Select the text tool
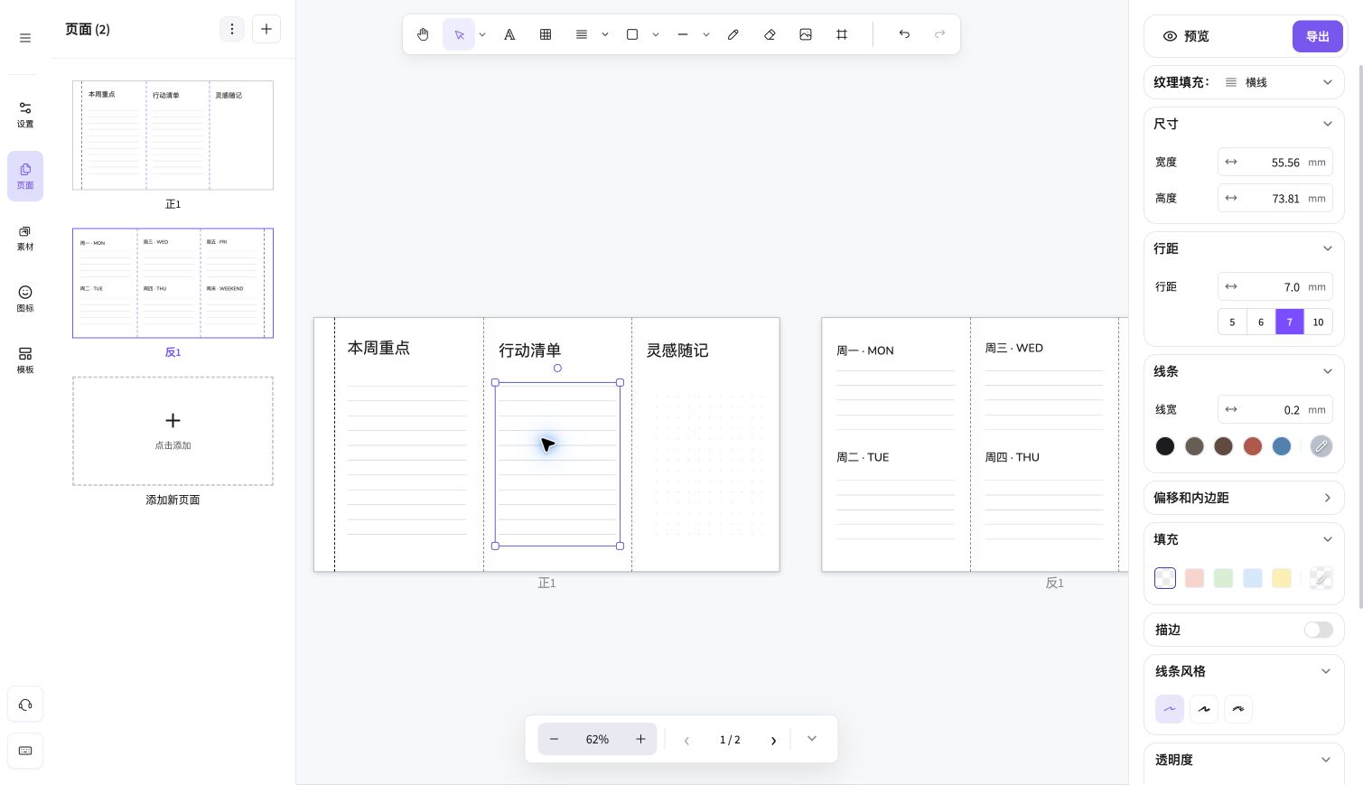The image size is (1363, 785). click(509, 34)
